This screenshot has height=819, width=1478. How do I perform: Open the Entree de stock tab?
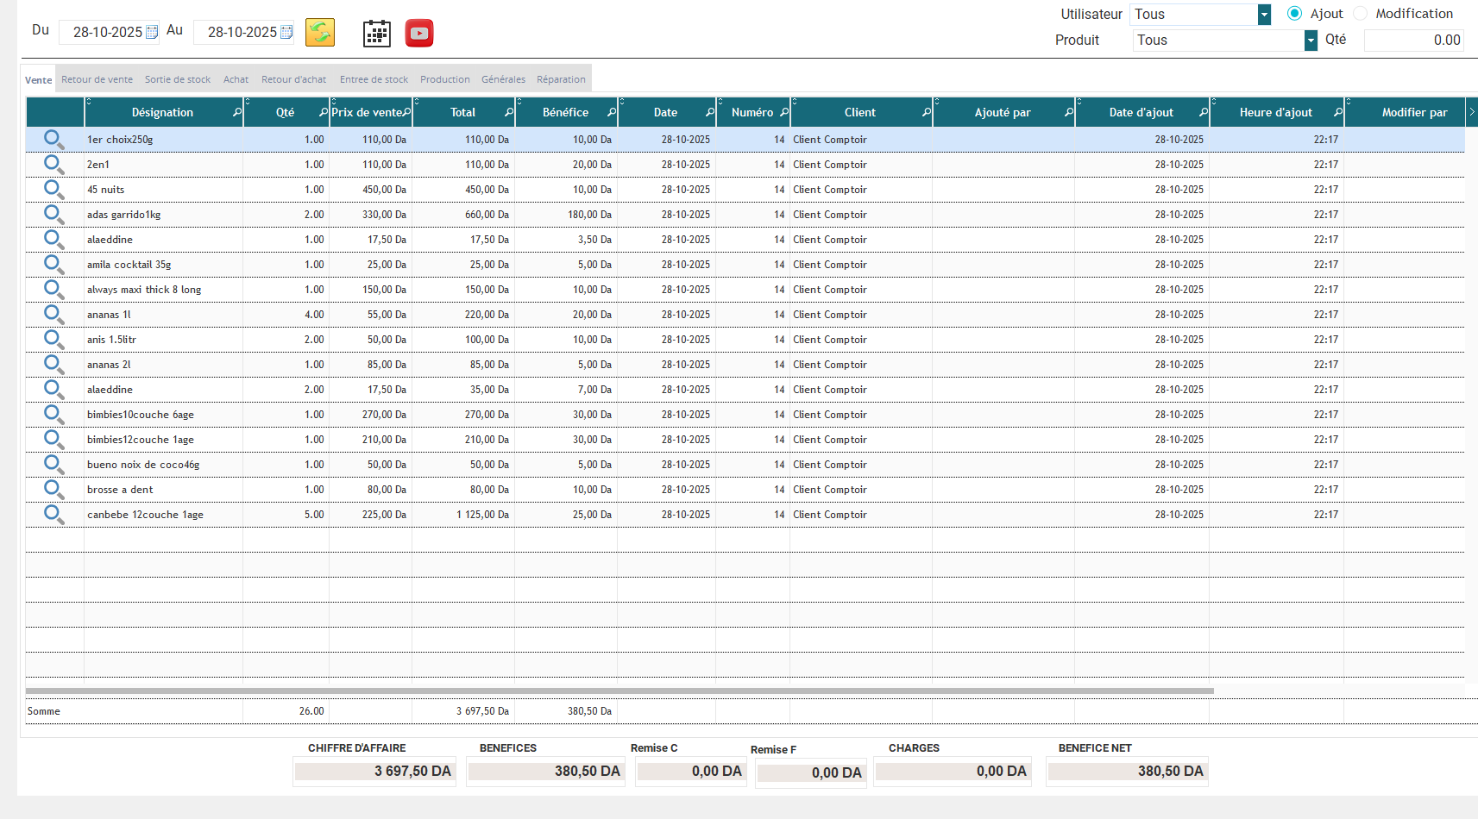tap(374, 79)
